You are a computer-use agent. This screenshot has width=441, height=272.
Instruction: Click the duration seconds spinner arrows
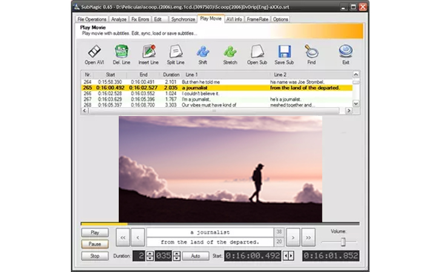[150, 256]
